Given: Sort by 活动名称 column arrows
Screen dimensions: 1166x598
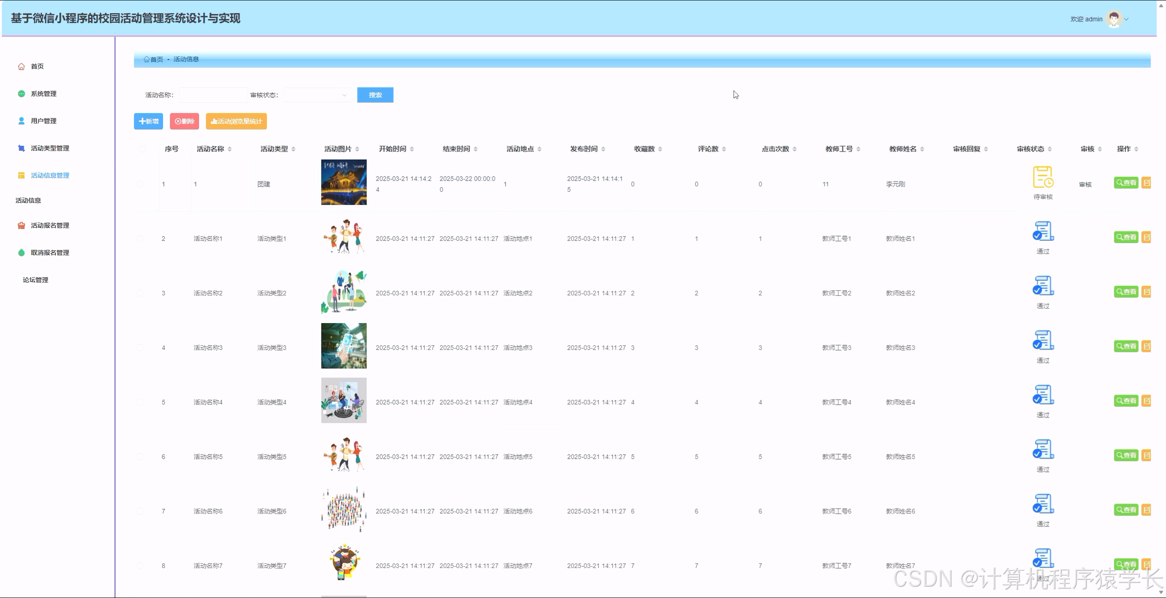Looking at the screenshot, I should 230,149.
